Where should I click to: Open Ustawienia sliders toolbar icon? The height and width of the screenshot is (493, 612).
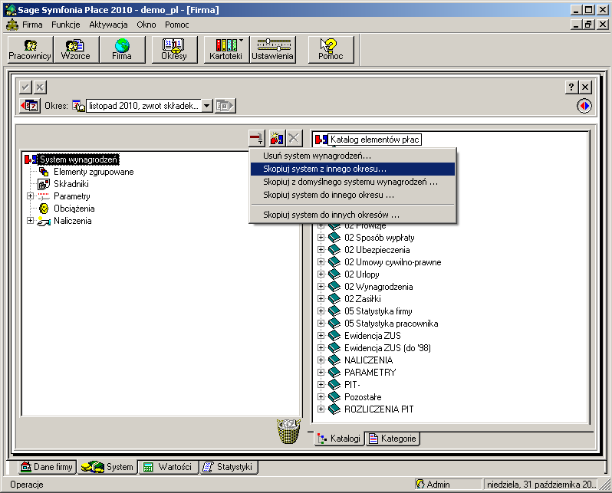pos(272,50)
